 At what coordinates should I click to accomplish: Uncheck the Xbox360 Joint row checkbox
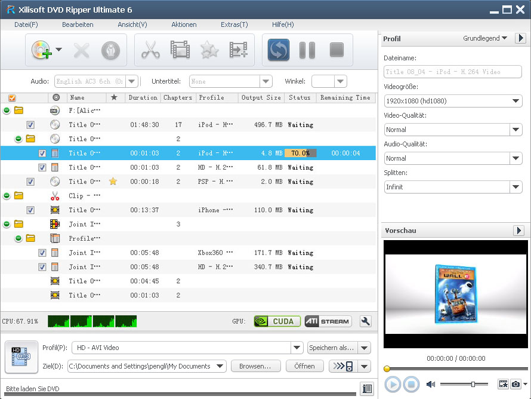tap(42, 253)
